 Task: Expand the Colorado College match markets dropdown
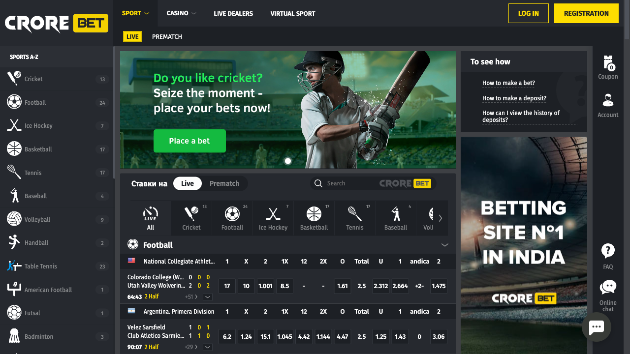coord(208,297)
